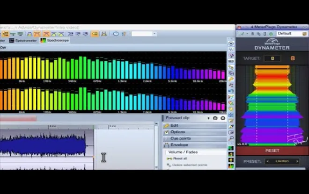This screenshot has width=309, height=194.
Task: Open the Volume / Fades envelope dropdown
Action: click(x=196, y=152)
